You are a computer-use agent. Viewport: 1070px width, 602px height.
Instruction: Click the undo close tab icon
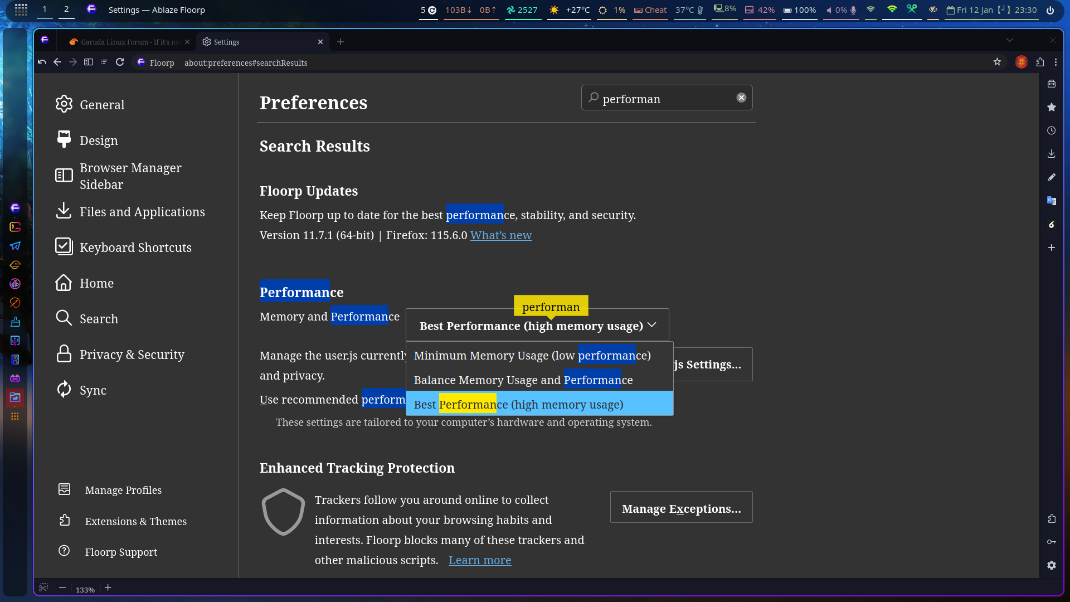click(x=42, y=62)
